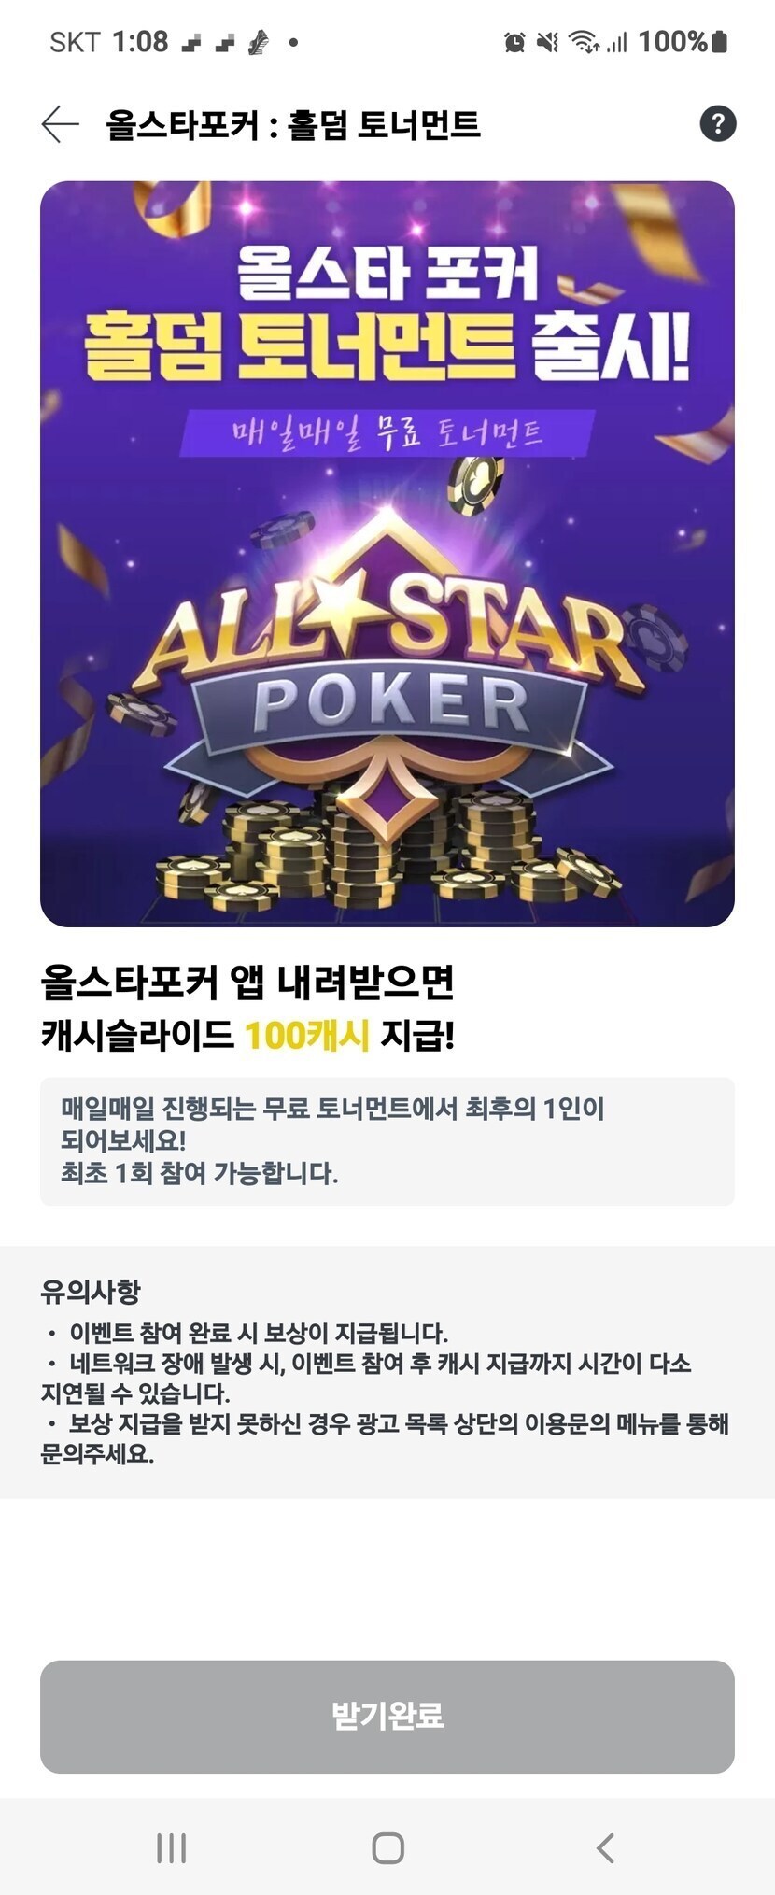Tap the 올스타포커 앱 내려받으면 headline

coord(247,982)
